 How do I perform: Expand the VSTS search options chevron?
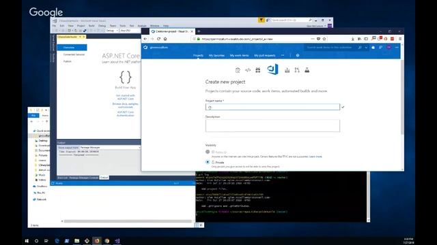tap(366, 48)
